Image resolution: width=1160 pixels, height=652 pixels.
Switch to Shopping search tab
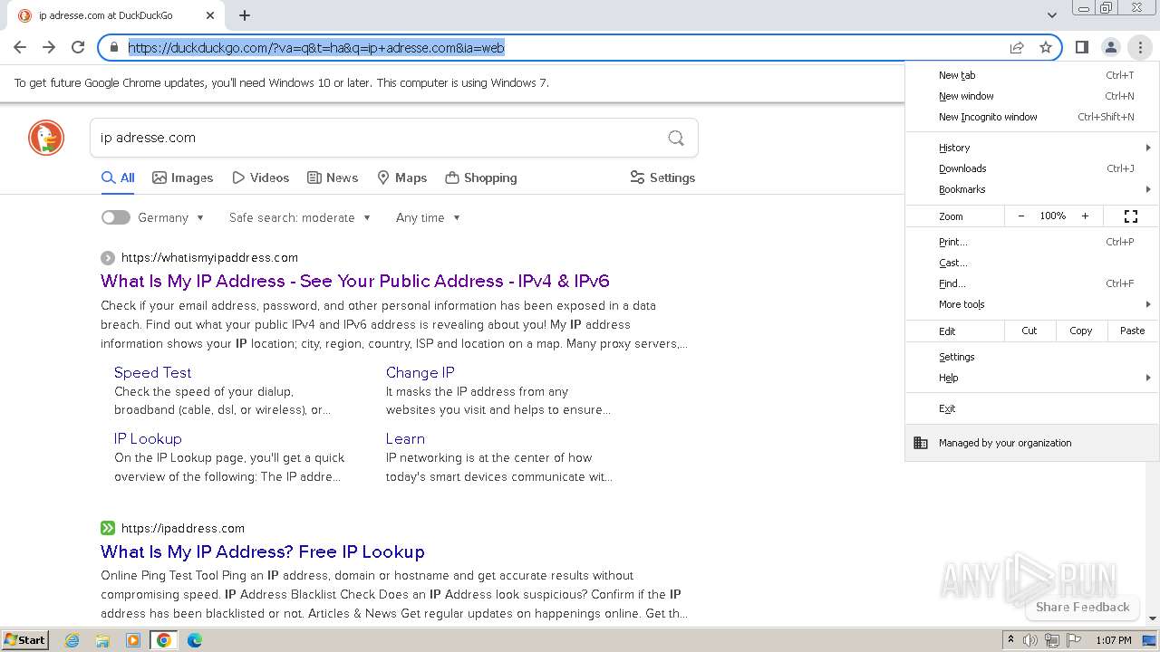481,177
